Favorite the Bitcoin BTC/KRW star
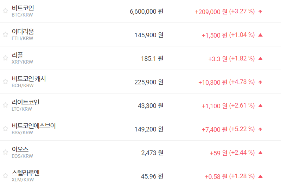 (x=5, y=11)
